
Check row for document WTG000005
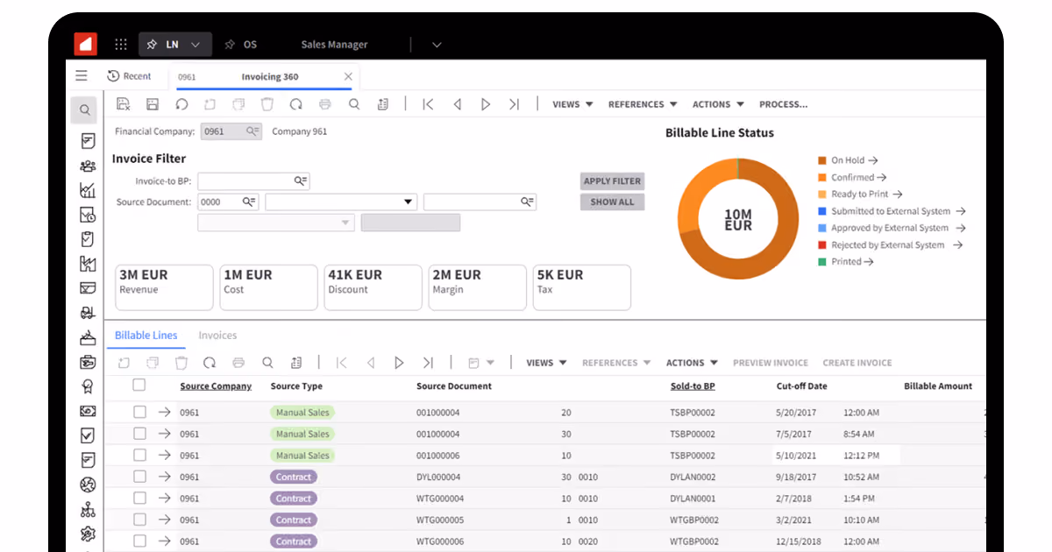tap(139, 520)
